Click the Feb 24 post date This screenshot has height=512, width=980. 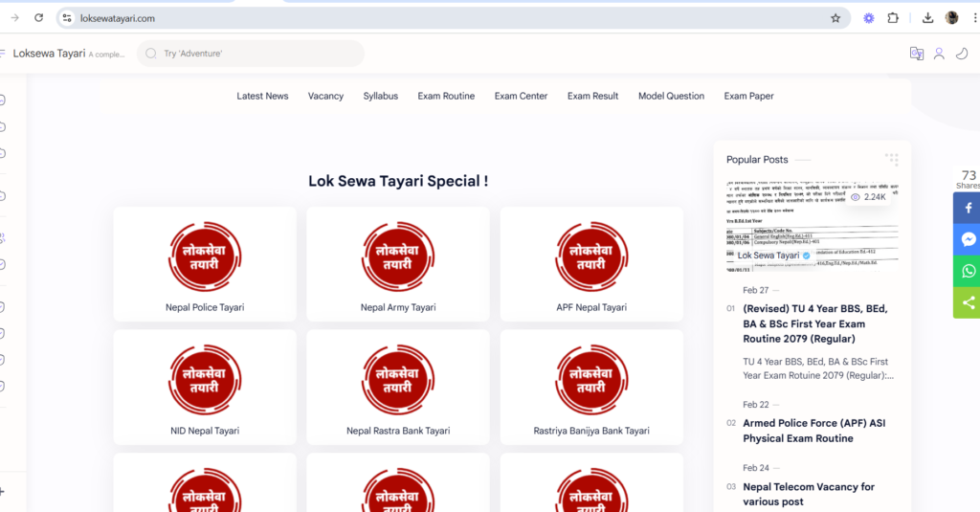756,468
